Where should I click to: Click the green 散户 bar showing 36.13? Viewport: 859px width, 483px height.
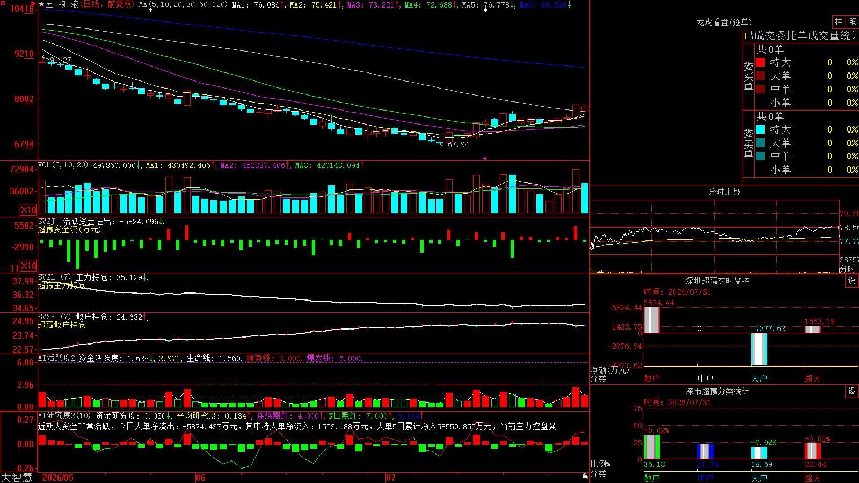click(652, 447)
